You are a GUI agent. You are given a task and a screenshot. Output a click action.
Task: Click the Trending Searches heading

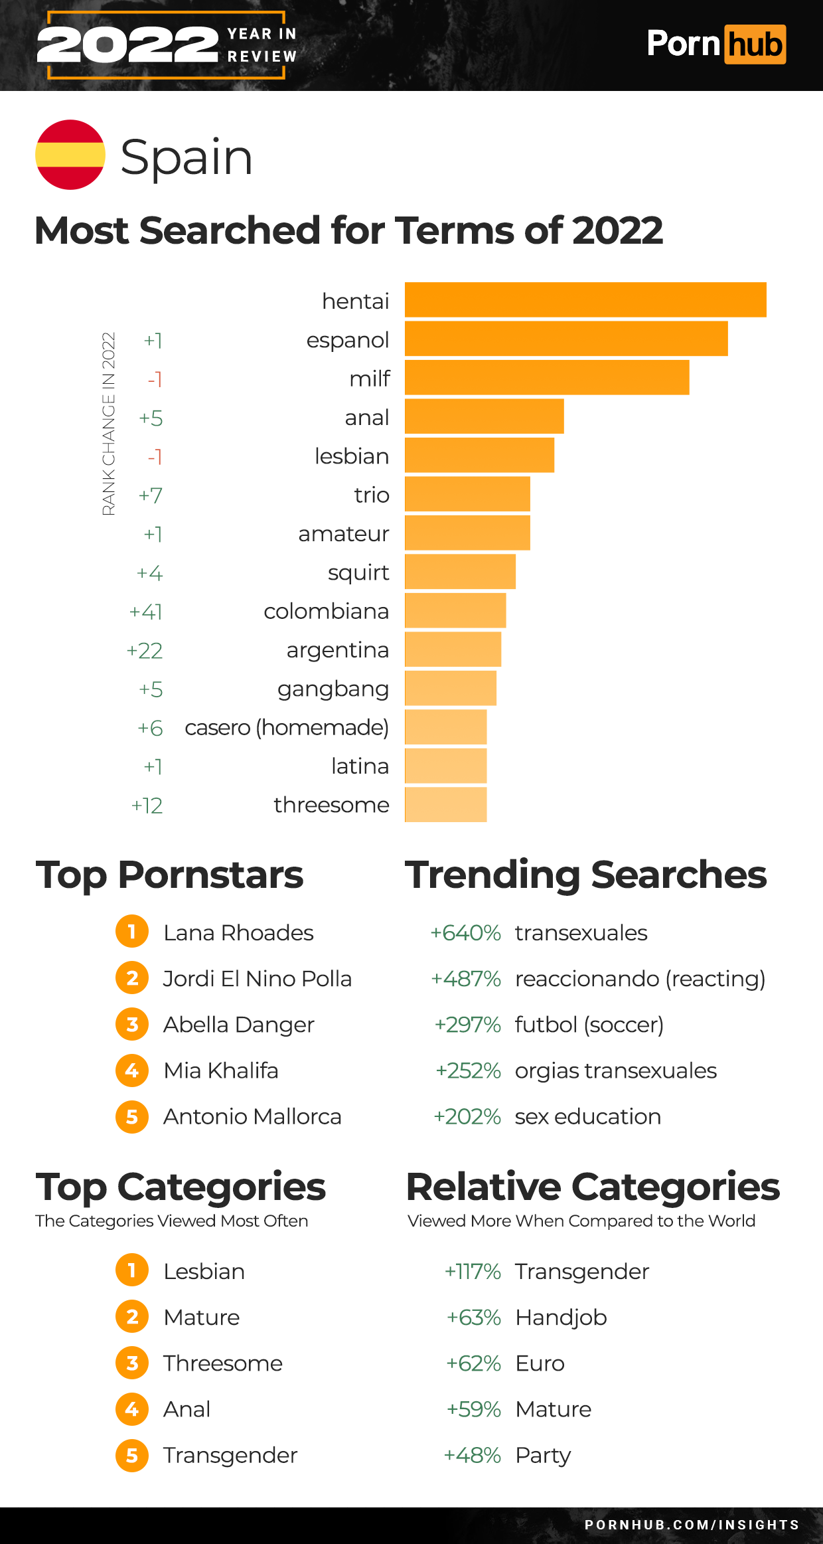click(585, 875)
